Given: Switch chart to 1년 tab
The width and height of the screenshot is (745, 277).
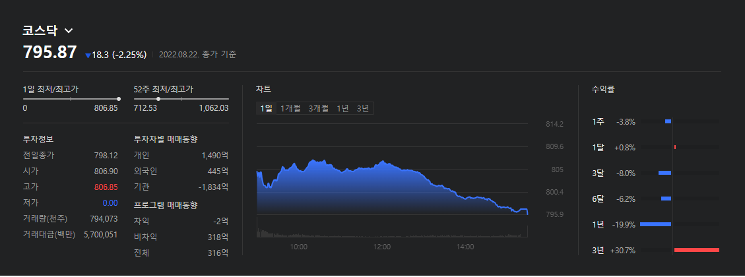Looking at the screenshot, I should [x=342, y=108].
